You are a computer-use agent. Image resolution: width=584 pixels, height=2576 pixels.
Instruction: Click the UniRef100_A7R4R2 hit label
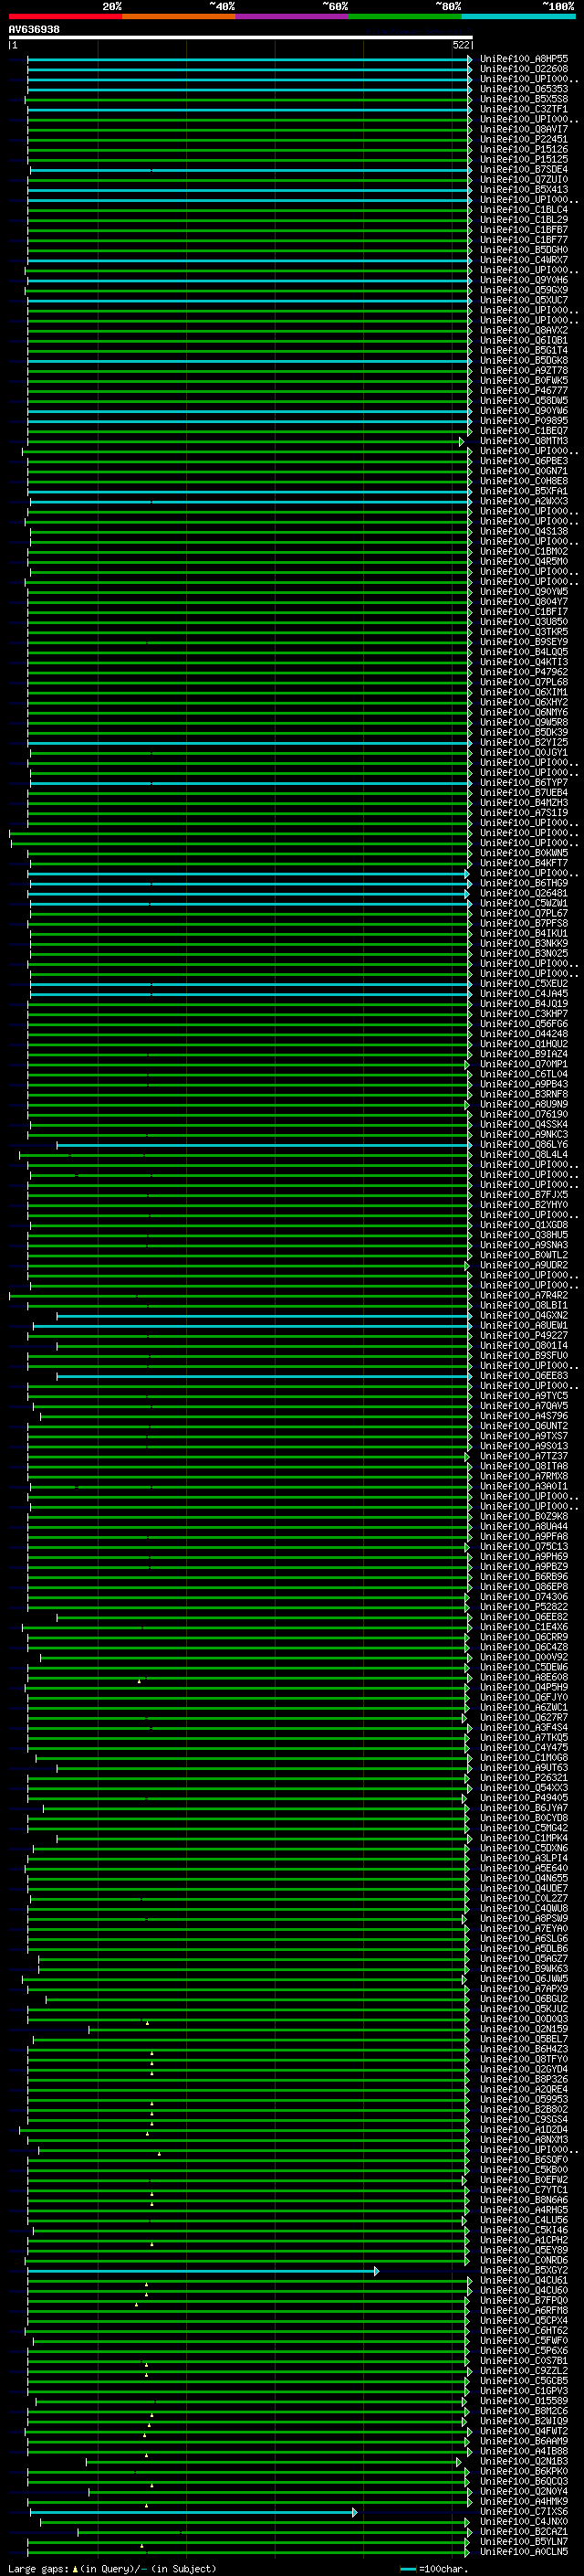523,1296
